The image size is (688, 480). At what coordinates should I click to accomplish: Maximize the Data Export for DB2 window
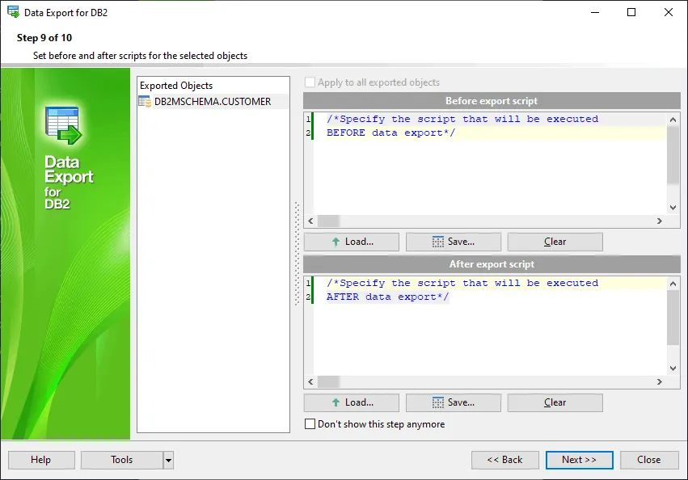tap(631, 12)
